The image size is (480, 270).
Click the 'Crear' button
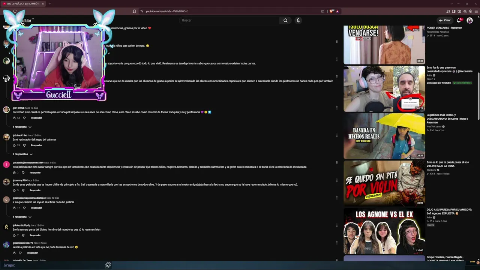[x=445, y=20]
